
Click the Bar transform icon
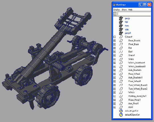coord(121,48)
